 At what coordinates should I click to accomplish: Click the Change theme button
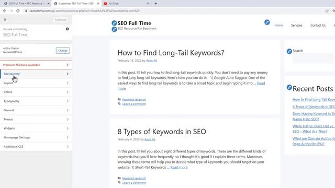[x=63, y=51]
